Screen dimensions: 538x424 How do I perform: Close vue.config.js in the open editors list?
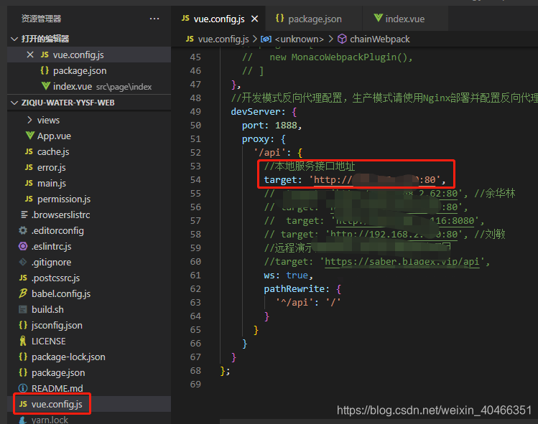click(30, 55)
